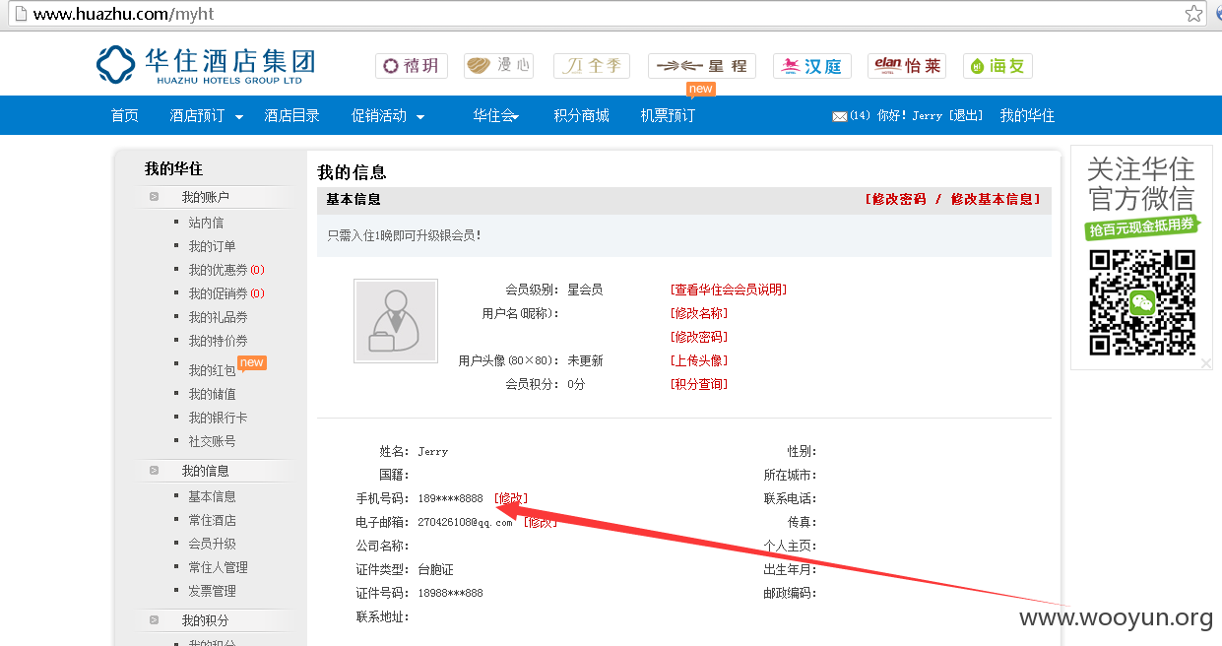Click the [积分查询] link

pos(699,384)
